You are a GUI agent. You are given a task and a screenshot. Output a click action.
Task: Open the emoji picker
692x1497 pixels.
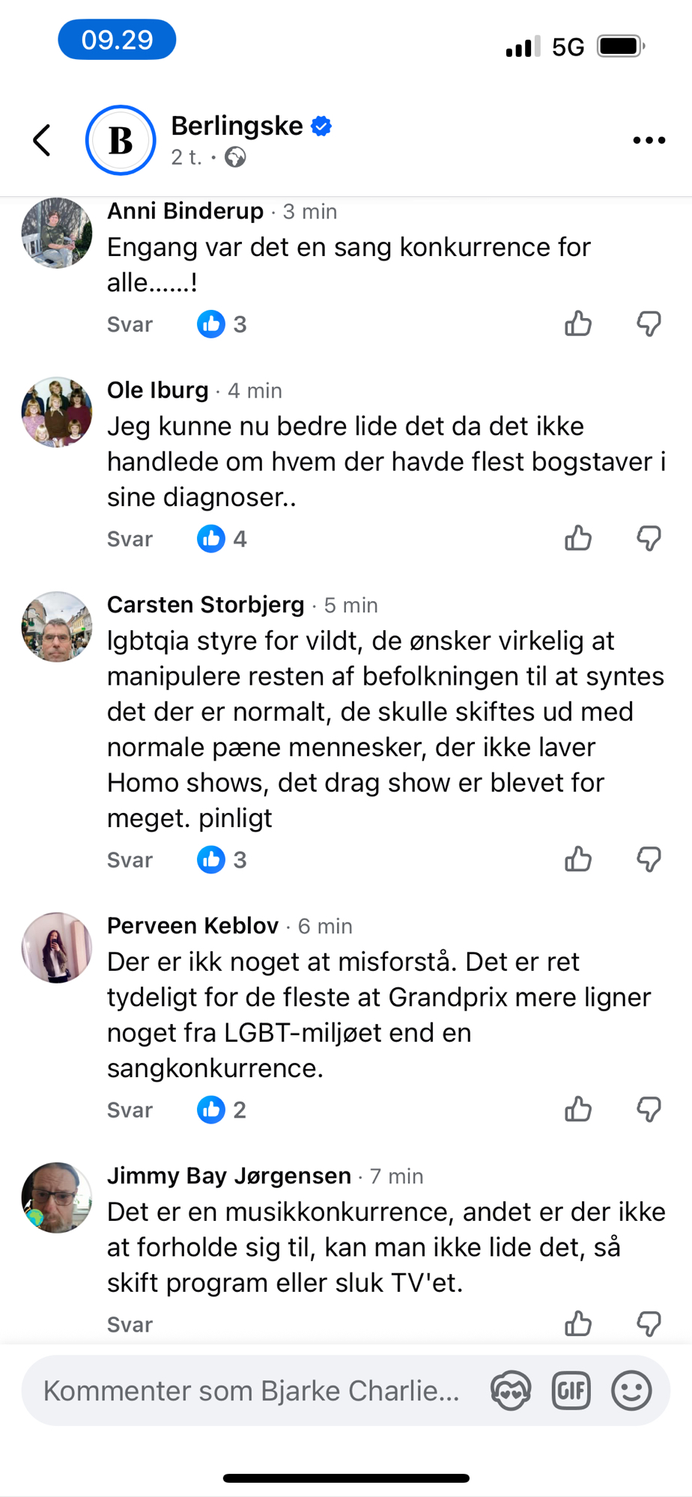pos(631,1391)
